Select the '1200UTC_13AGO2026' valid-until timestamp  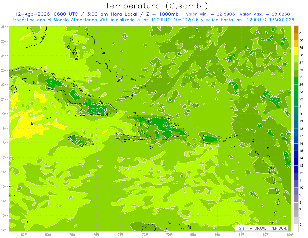click(270, 20)
